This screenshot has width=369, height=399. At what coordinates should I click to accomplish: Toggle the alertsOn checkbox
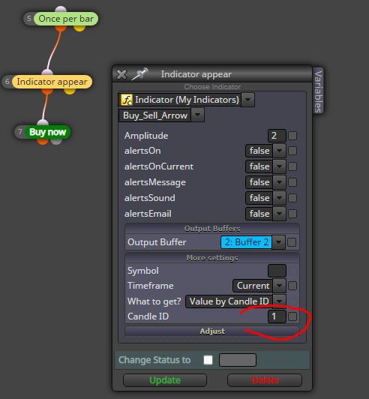point(292,151)
